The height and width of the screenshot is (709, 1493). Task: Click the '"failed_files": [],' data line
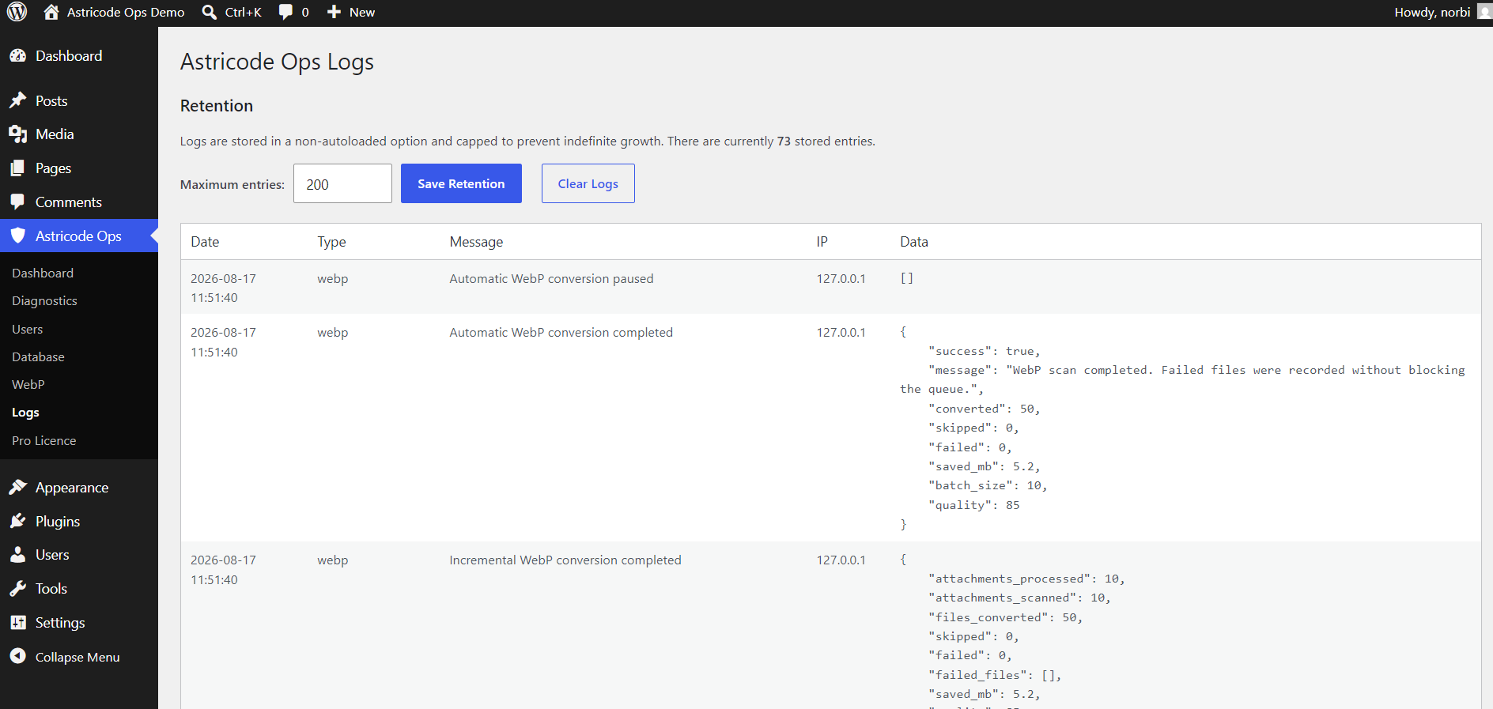coord(995,675)
